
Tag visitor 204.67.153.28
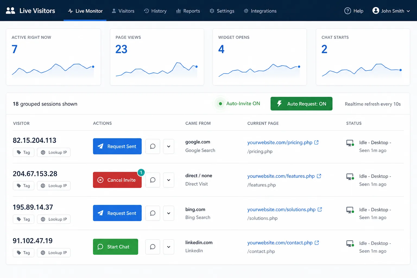pos(23,186)
